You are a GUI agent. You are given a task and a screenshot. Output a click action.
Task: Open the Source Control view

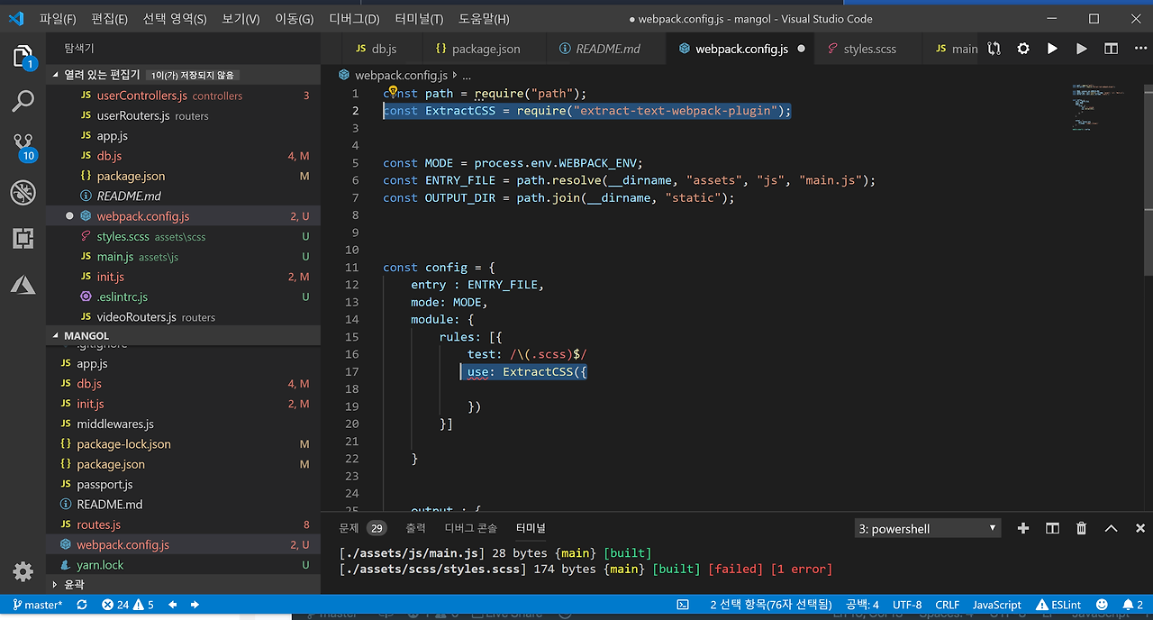(23, 144)
